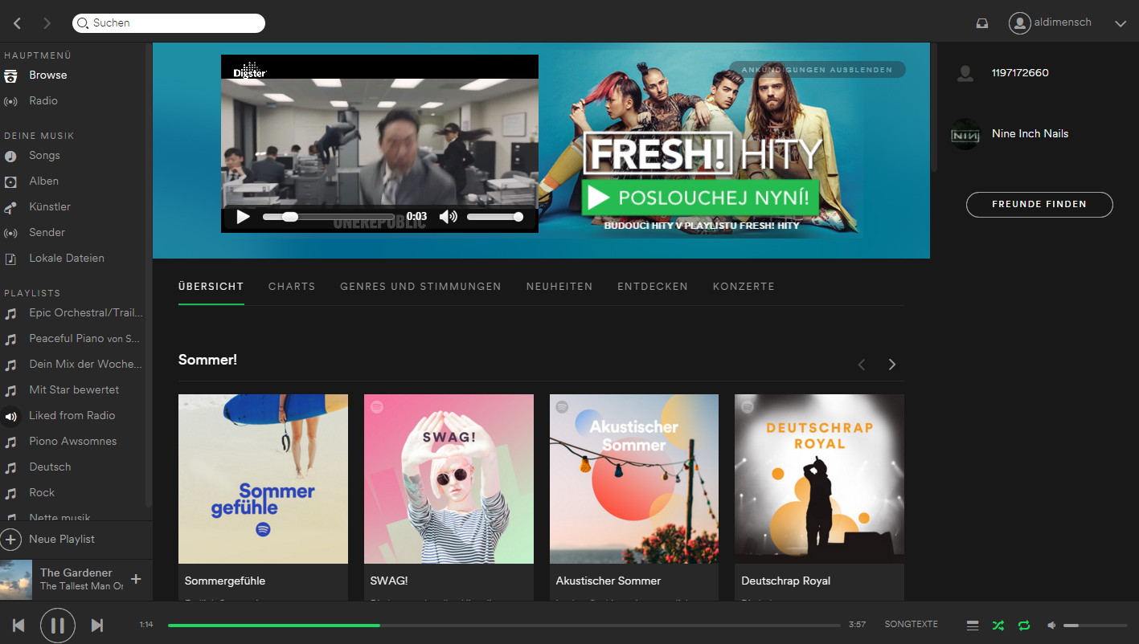
Task: Open Lokale Dateien in the sidebar
Action: [x=67, y=259]
